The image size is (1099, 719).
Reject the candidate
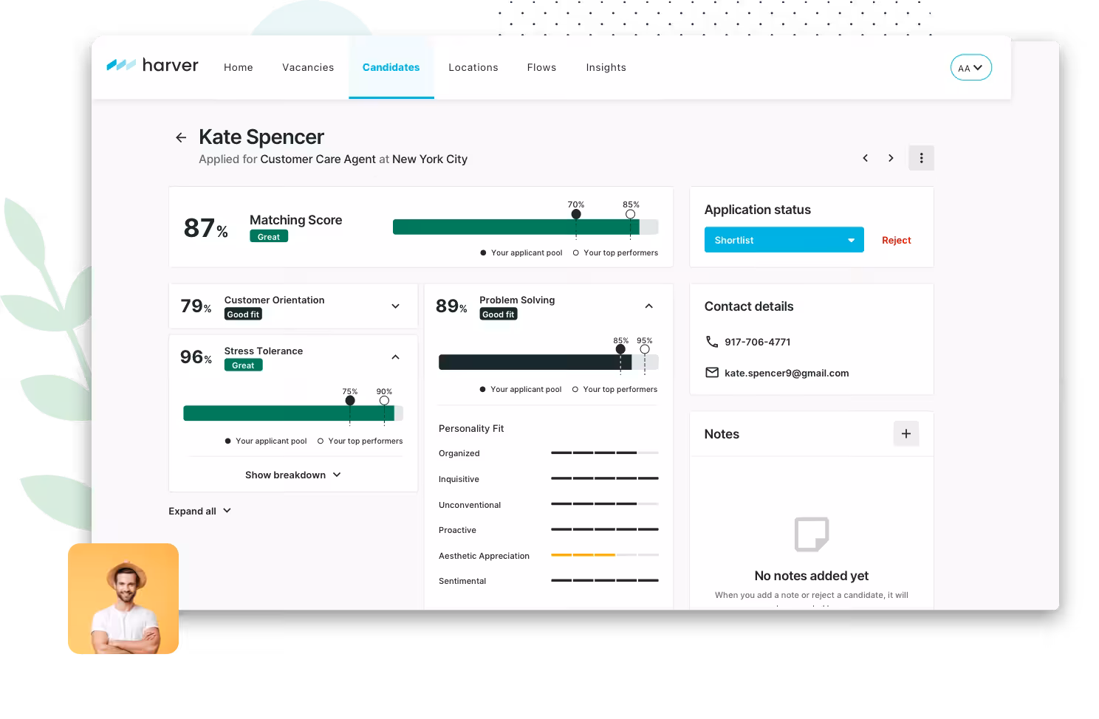(896, 240)
